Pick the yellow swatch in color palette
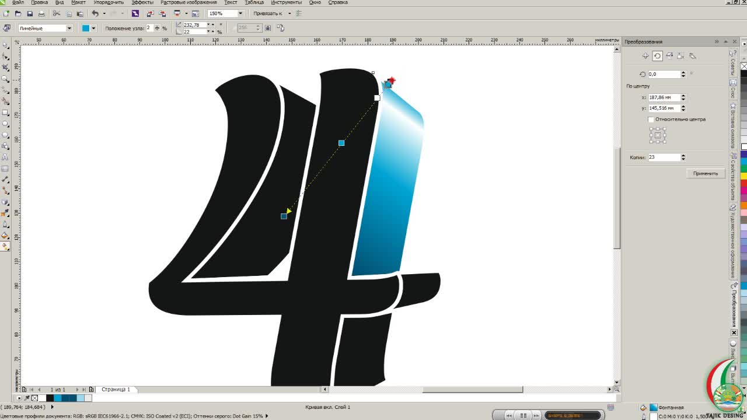The height and width of the screenshot is (420, 747). pos(743,176)
